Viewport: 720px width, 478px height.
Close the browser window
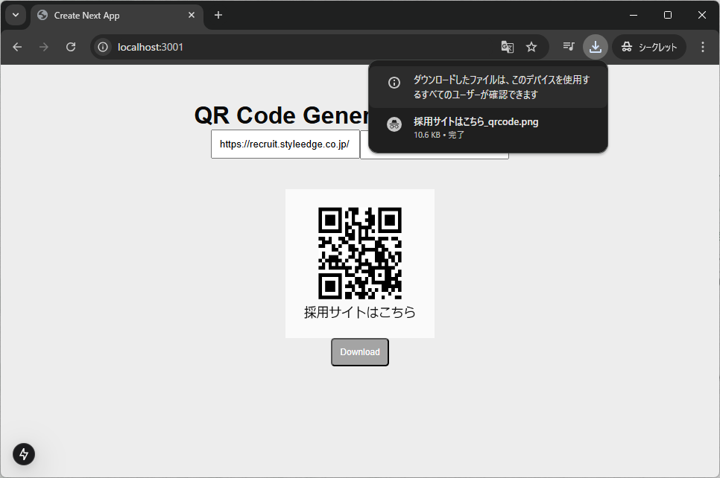pyautogui.click(x=701, y=15)
